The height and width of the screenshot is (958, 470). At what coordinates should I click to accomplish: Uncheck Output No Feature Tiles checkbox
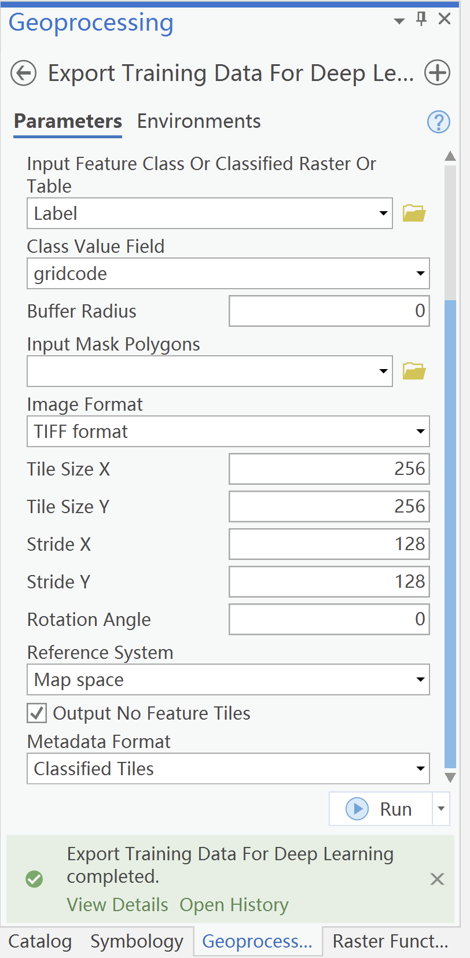pyautogui.click(x=37, y=713)
